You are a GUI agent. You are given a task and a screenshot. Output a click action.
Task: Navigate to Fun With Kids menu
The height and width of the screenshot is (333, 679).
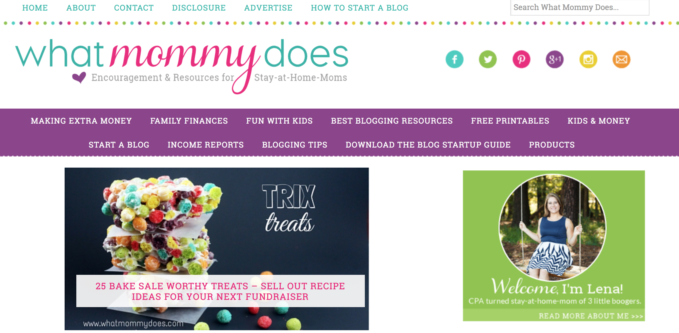point(279,121)
